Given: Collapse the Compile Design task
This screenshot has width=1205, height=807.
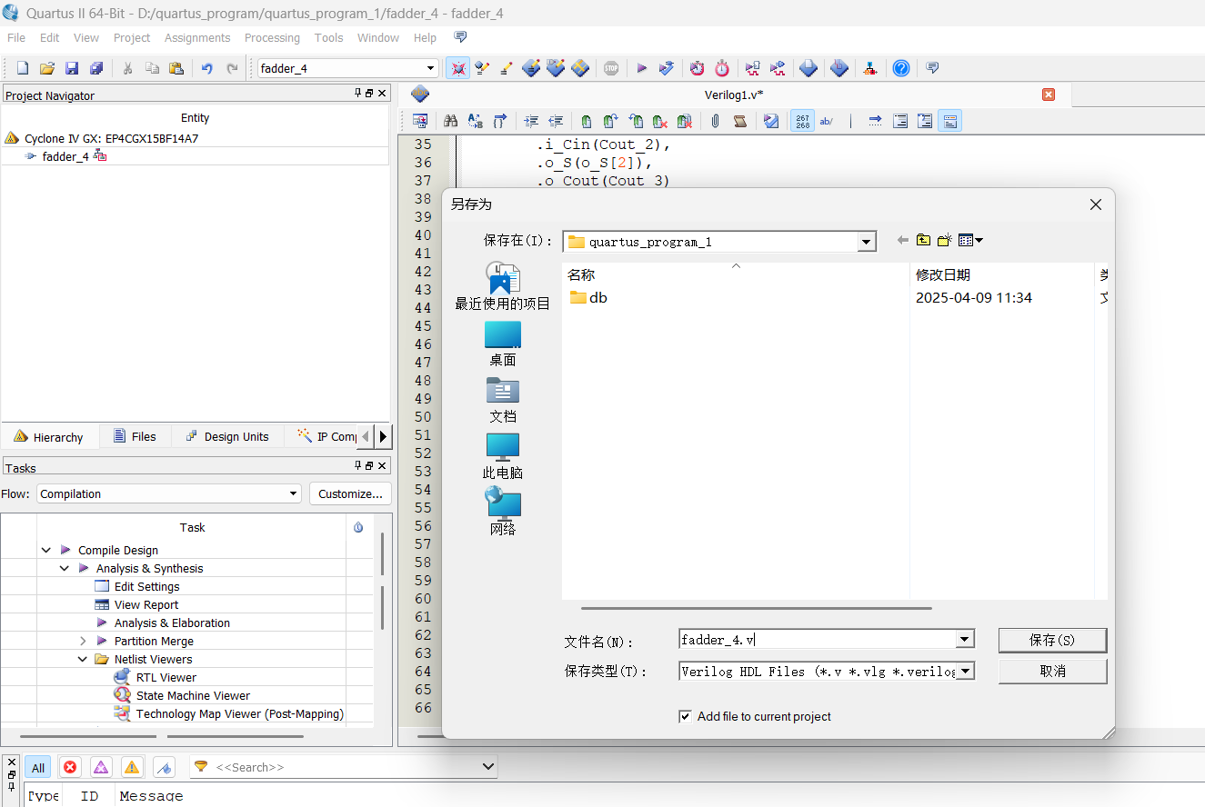Looking at the screenshot, I should 46,550.
